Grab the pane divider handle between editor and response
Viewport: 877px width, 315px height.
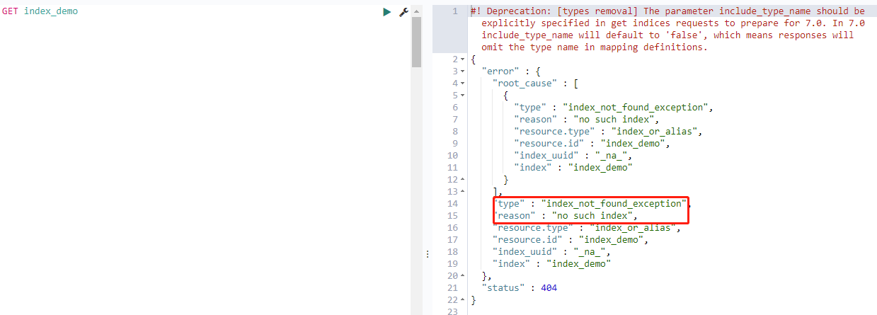click(x=427, y=253)
